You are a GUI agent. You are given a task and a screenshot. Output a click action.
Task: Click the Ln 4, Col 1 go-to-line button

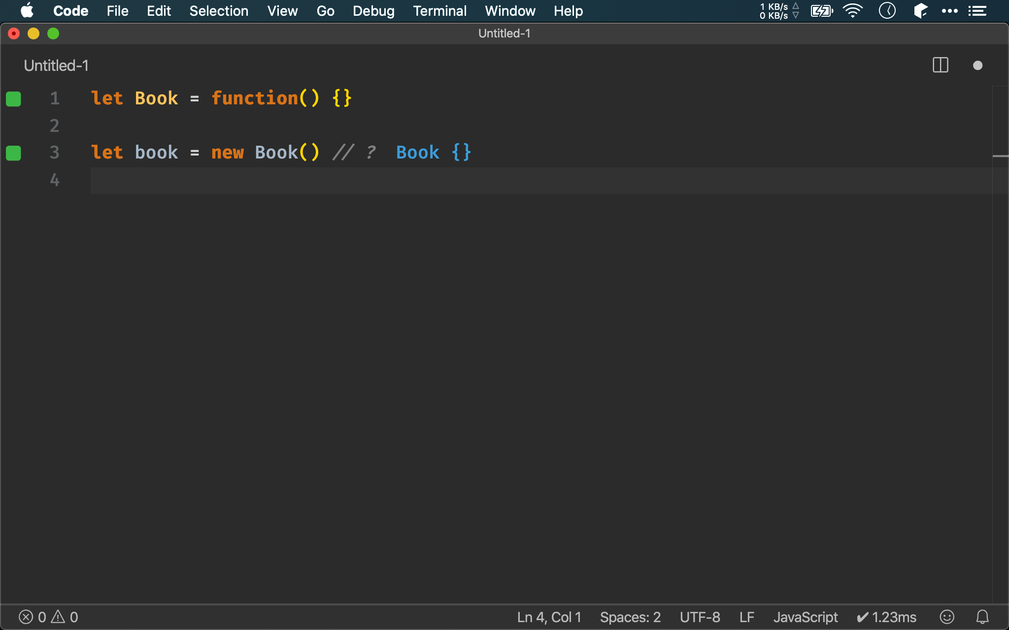549,617
